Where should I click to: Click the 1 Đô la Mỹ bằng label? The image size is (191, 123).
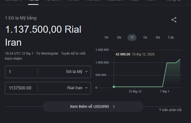point(21,18)
